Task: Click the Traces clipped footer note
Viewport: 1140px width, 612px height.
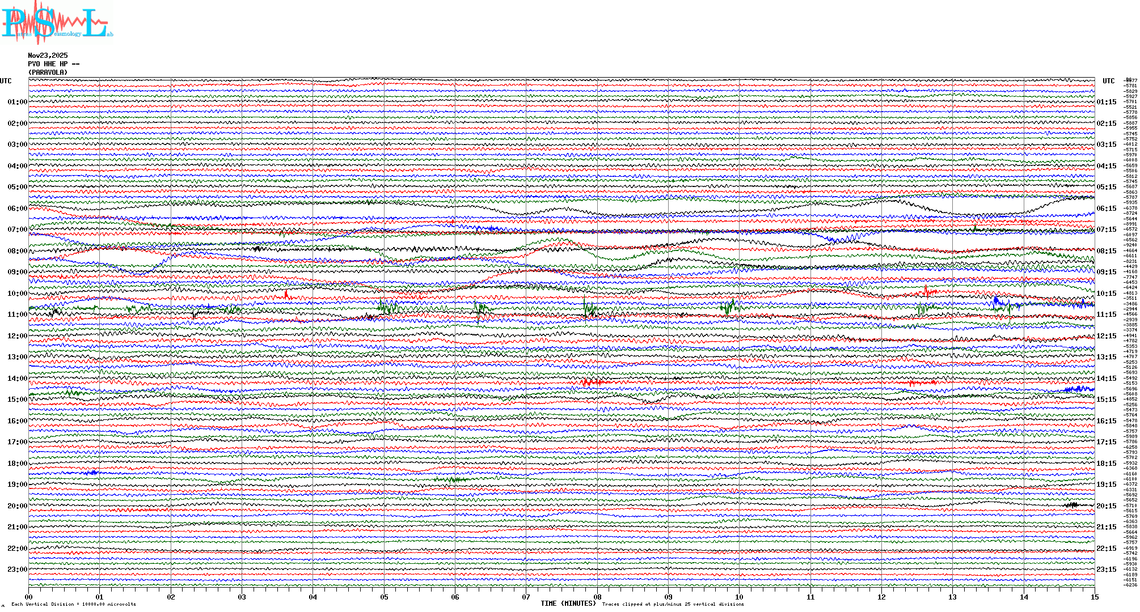Action: point(673,605)
